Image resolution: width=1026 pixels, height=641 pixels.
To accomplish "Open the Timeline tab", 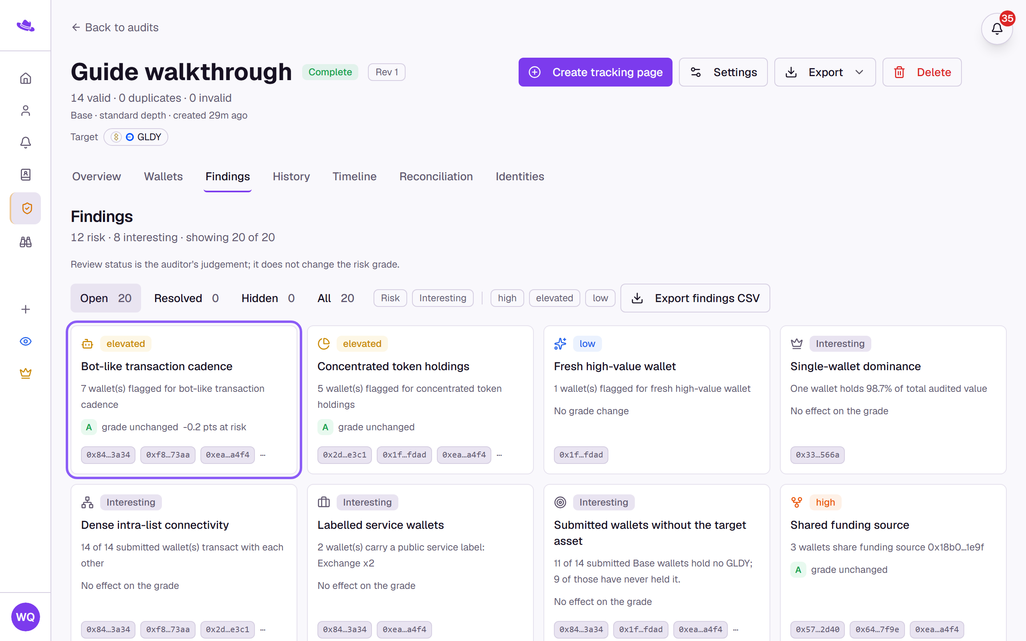I will point(354,176).
